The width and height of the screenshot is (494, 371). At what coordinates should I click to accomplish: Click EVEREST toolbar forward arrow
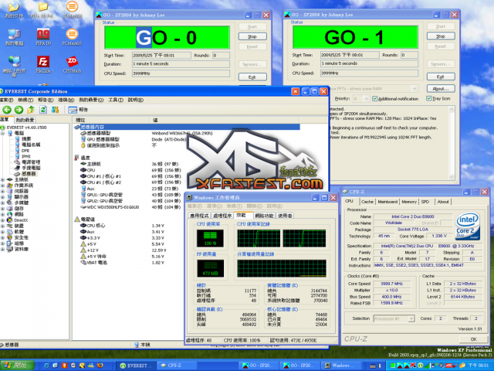pyautogui.click(x=19, y=110)
